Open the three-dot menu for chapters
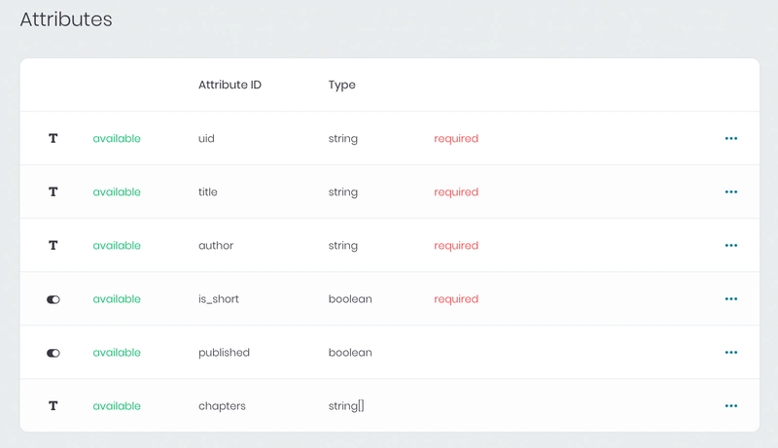This screenshot has height=448, width=778. pyautogui.click(x=731, y=406)
